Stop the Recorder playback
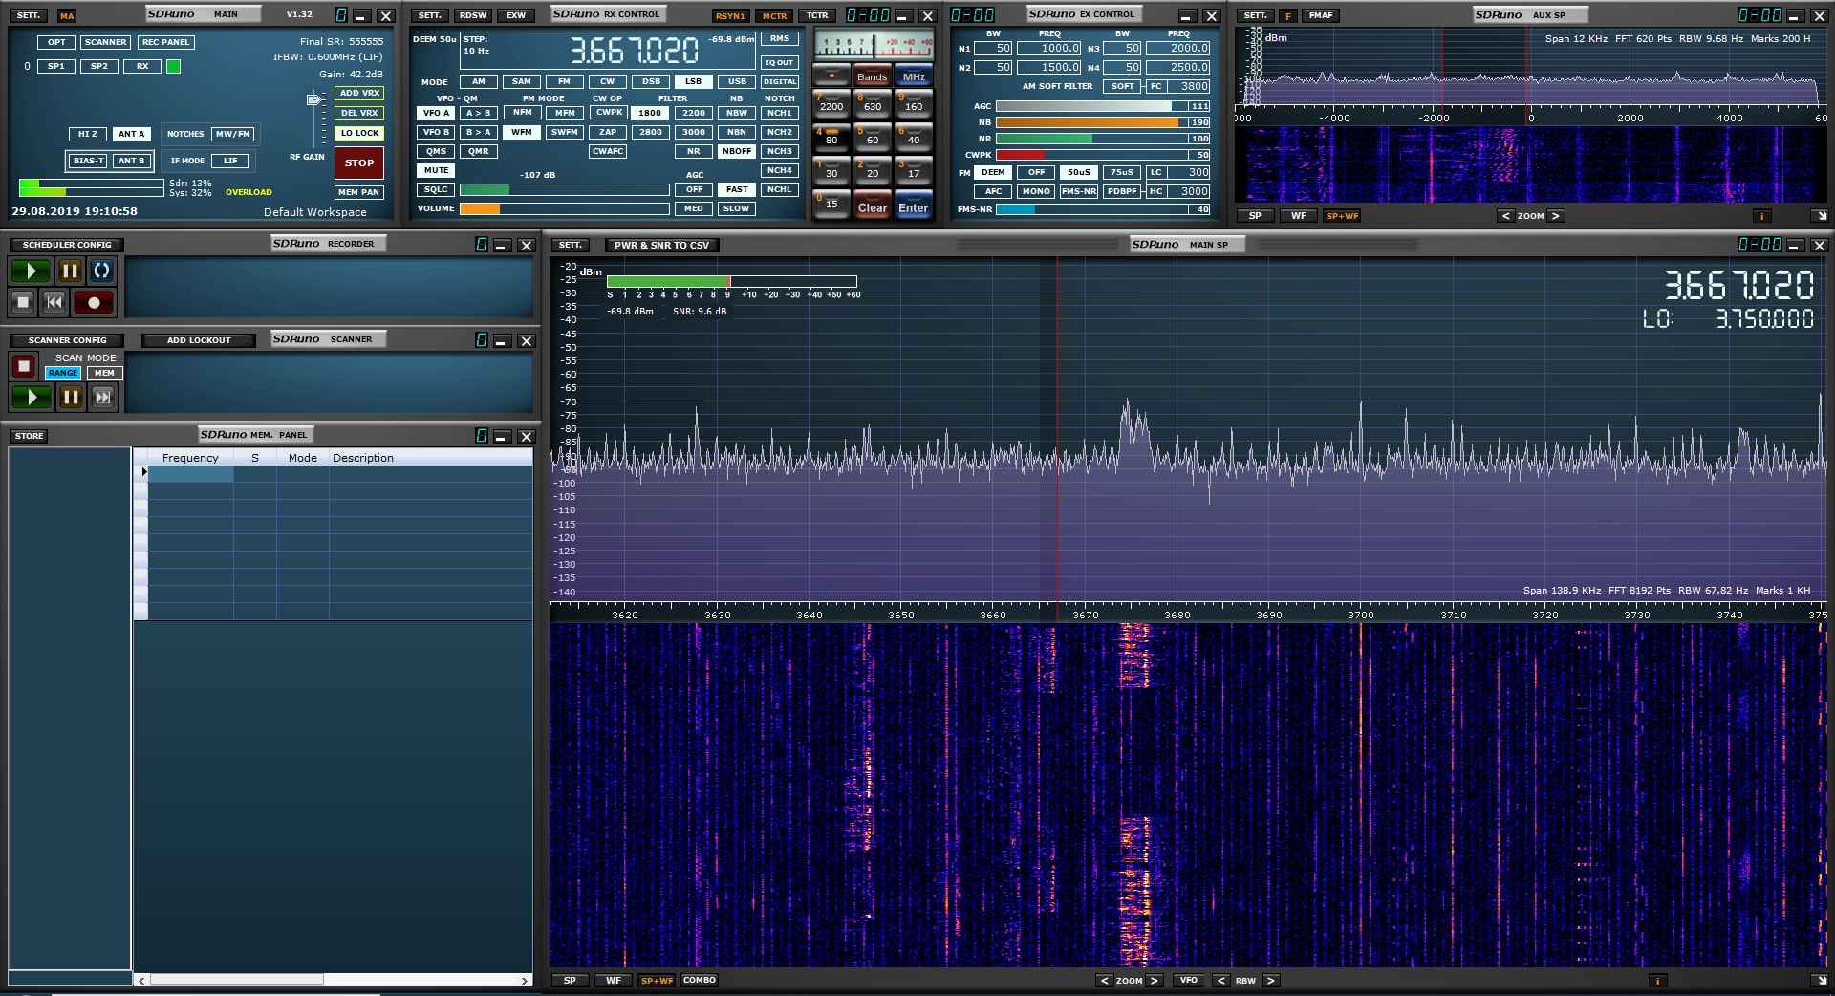Viewport: 1835px width, 996px height. 23,302
